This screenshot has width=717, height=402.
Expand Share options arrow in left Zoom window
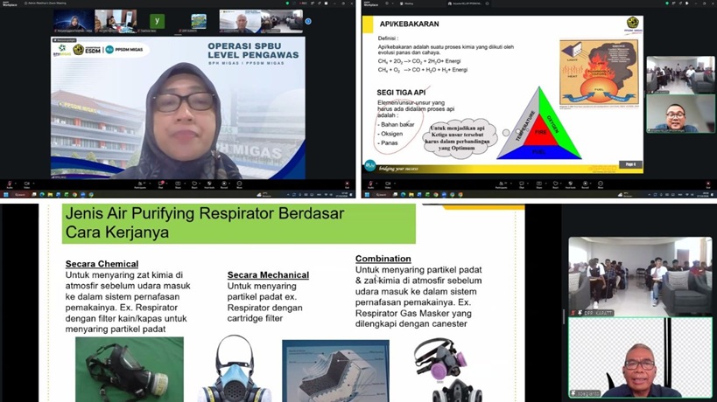tap(185, 183)
